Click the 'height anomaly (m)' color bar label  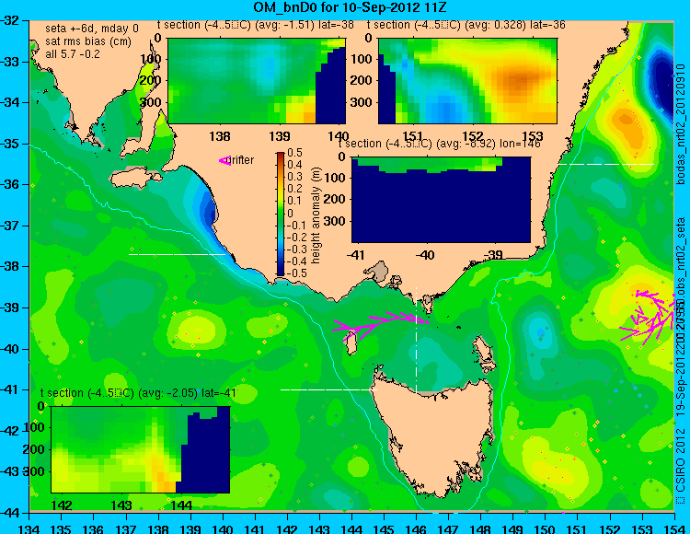coord(316,215)
